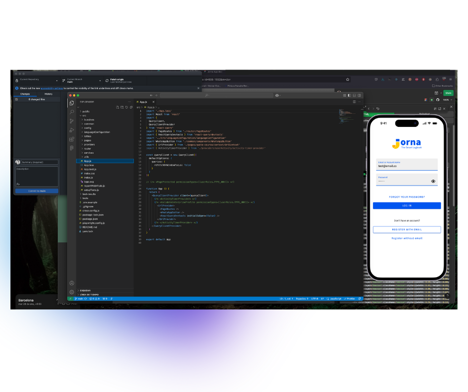This screenshot has height=392, width=468.
Task: Click the Accounts icon in VS Code activity bar
Action: (x=72, y=283)
